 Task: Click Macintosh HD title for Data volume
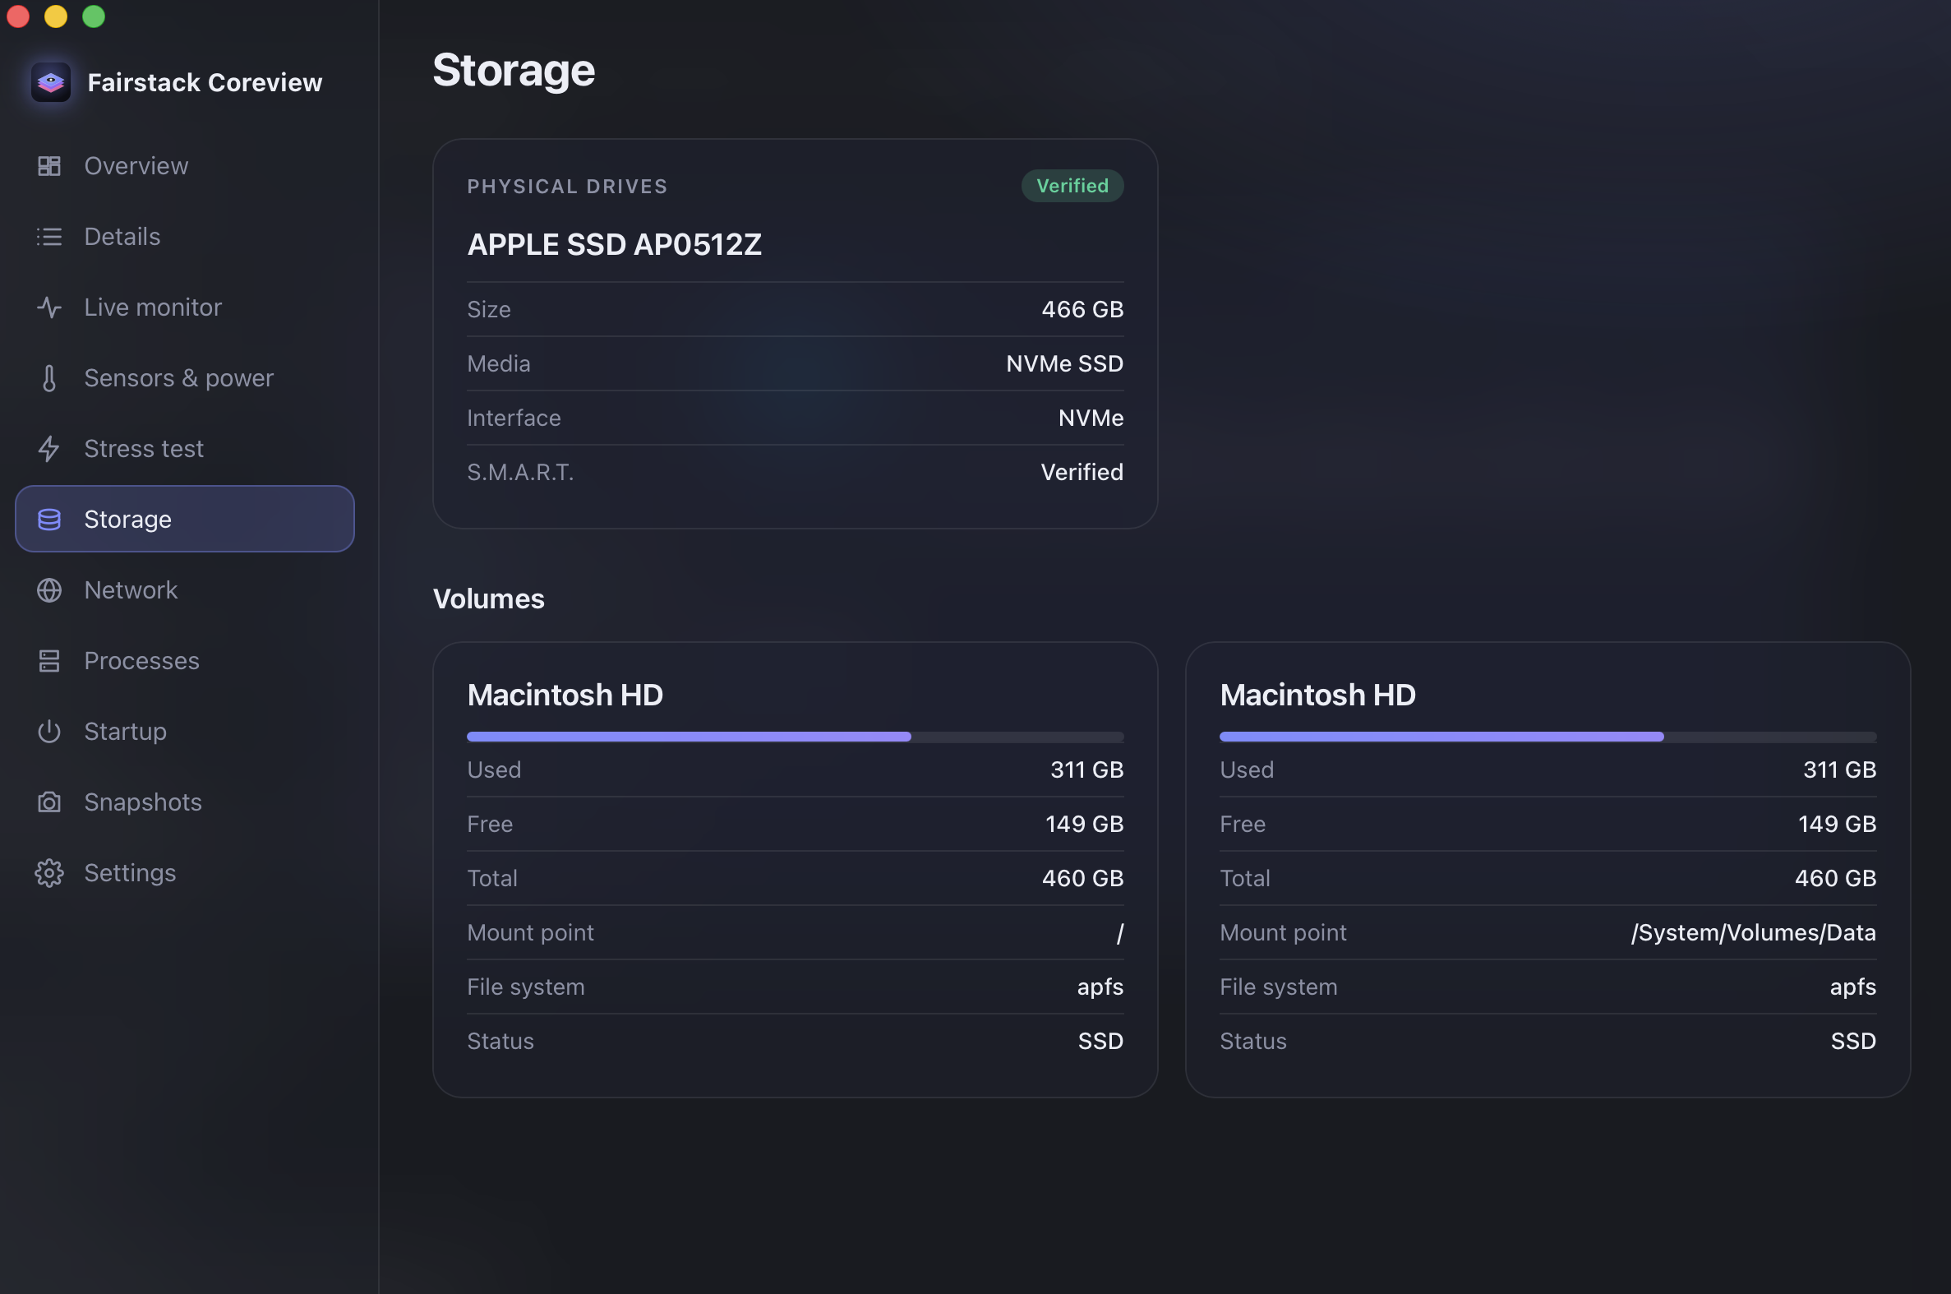click(1317, 695)
